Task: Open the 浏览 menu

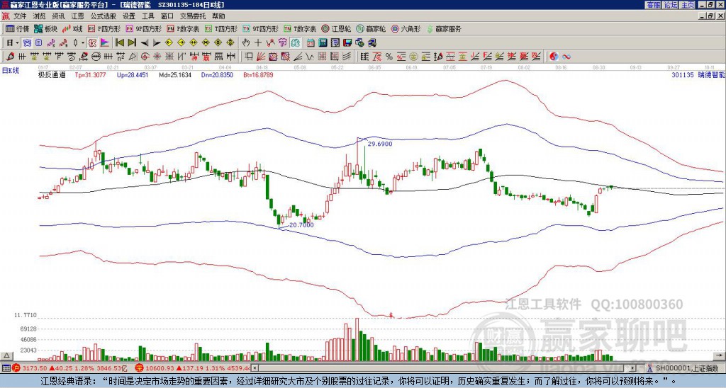Action: [40, 16]
